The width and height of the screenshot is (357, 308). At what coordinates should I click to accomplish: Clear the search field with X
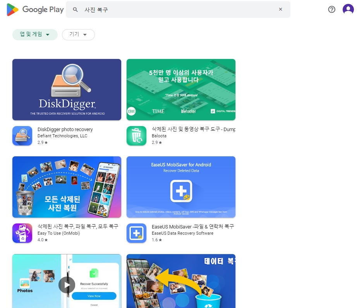click(x=280, y=9)
